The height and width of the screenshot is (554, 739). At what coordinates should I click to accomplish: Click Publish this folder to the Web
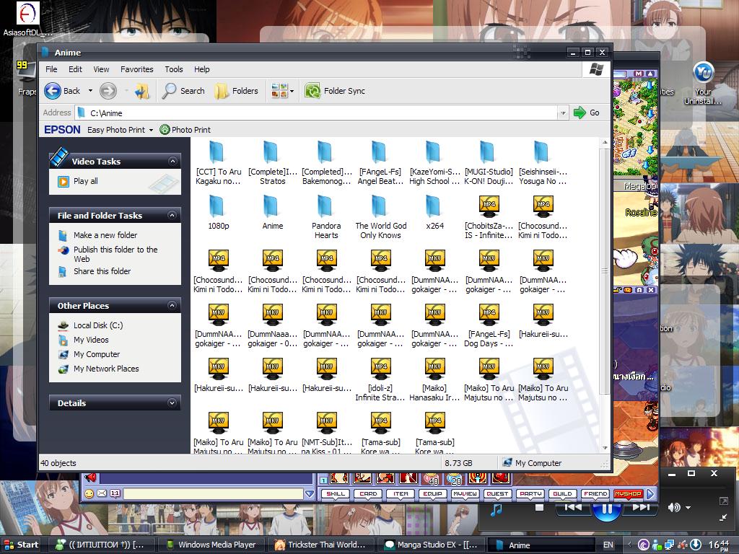pyautogui.click(x=115, y=254)
